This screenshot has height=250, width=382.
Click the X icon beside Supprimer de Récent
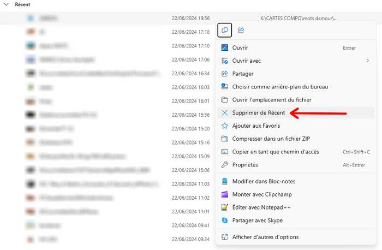(x=225, y=112)
